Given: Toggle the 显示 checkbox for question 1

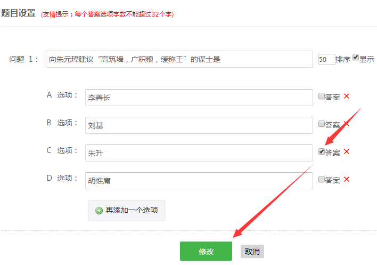Looking at the screenshot, I should tap(355, 57).
